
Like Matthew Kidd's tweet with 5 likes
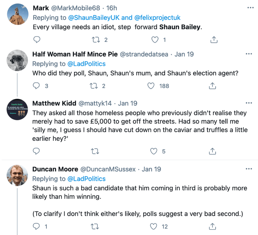[154, 151]
